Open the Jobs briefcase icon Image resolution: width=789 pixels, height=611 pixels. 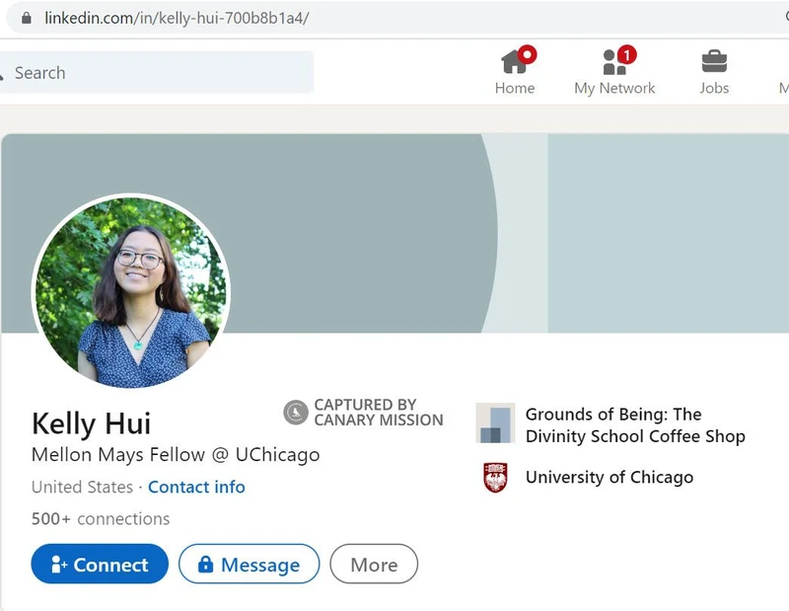[714, 61]
